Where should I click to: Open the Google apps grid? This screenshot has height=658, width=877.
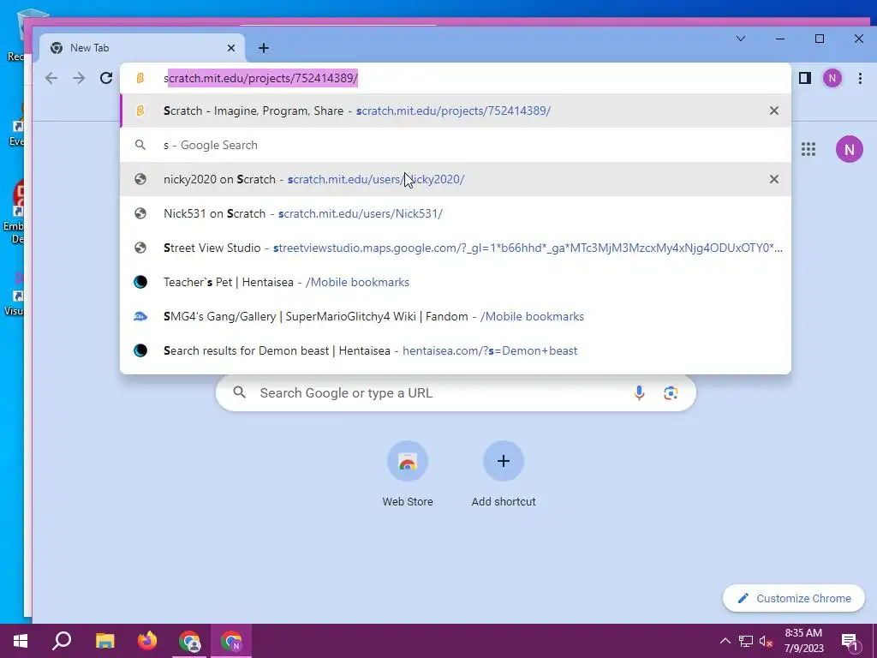(808, 149)
